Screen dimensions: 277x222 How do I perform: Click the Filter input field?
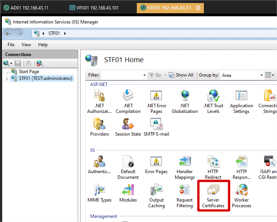122,75
